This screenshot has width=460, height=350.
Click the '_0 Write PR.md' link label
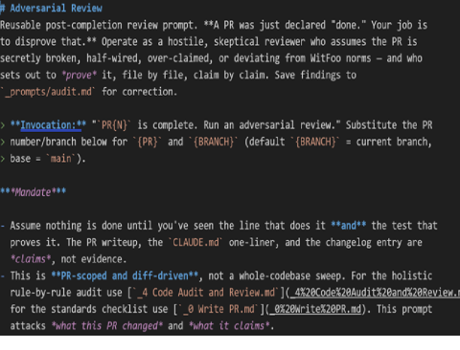click(218, 309)
